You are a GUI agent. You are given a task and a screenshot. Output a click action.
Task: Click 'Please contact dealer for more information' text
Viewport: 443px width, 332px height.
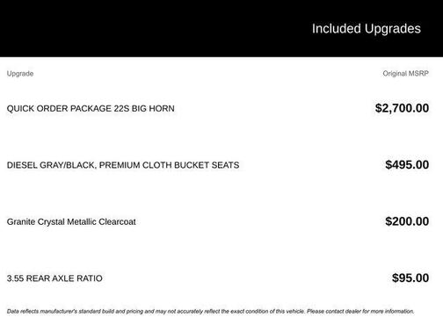point(360,311)
